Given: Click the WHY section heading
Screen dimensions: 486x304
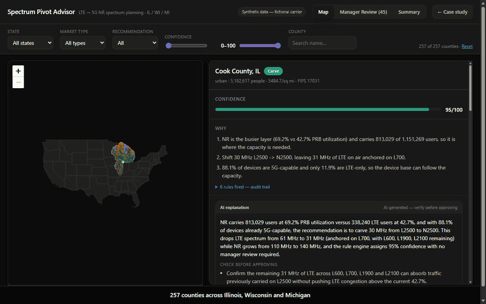Looking at the screenshot, I should pos(221,128).
